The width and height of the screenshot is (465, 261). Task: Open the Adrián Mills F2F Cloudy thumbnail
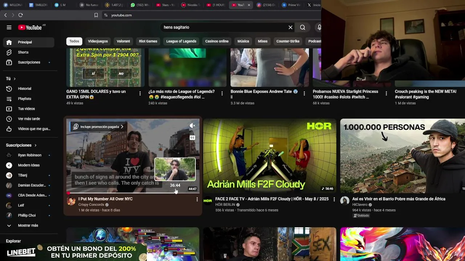[270, 156]
